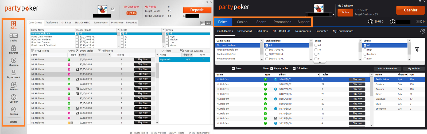427x134 pixels.
Task: Check $0,02/0,05 NL stake in dark window
Action: pyautogui.click(x=267, y=54)
